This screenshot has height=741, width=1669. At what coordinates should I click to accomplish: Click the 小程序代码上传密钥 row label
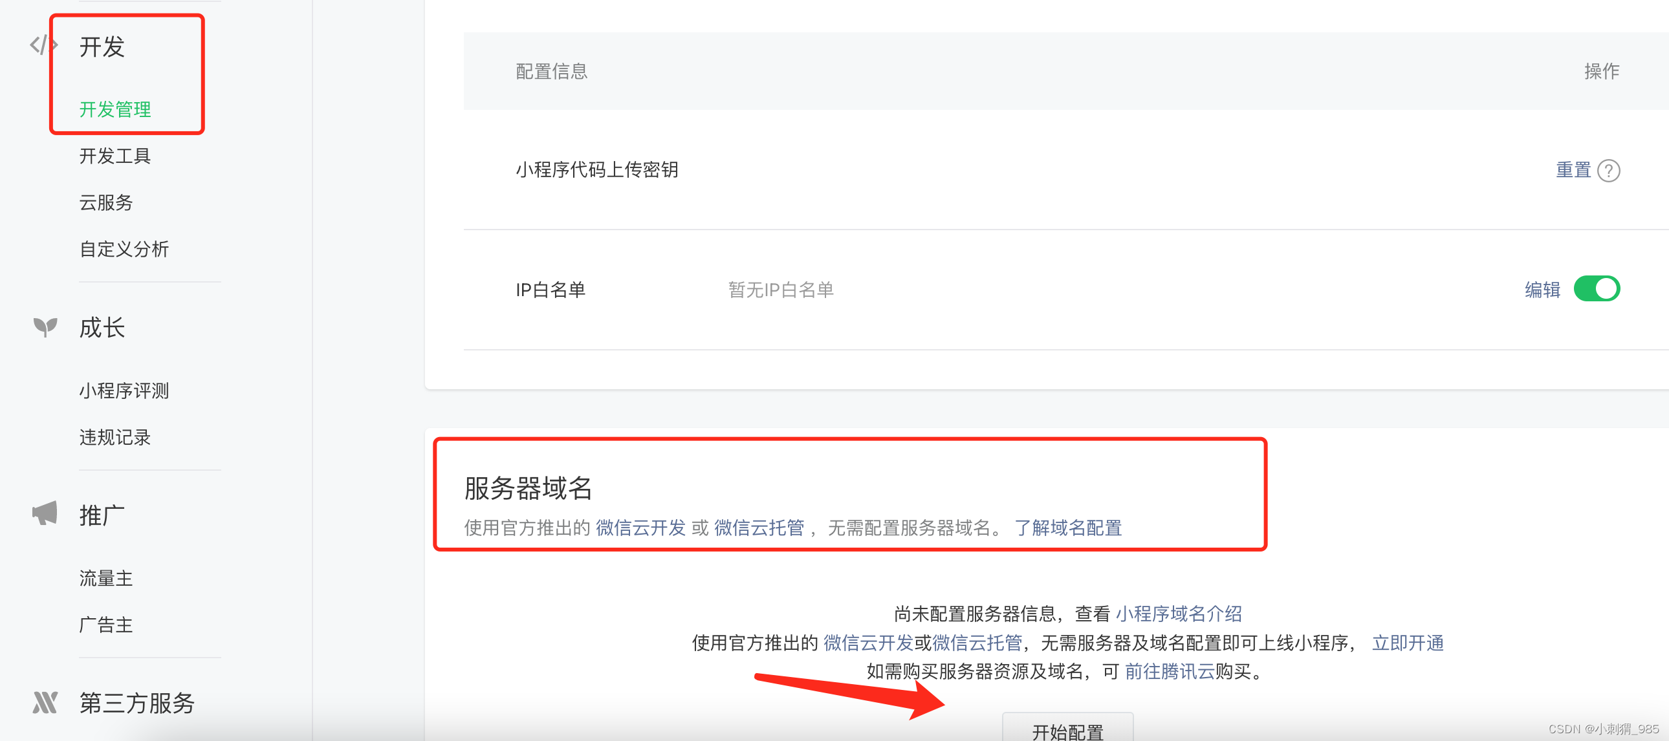(x=596, y=169)
